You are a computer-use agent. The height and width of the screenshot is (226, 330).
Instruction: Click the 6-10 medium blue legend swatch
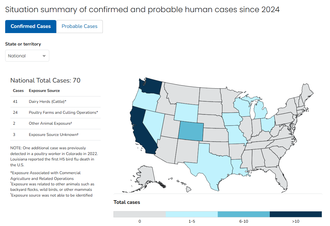tap(244, 214)
